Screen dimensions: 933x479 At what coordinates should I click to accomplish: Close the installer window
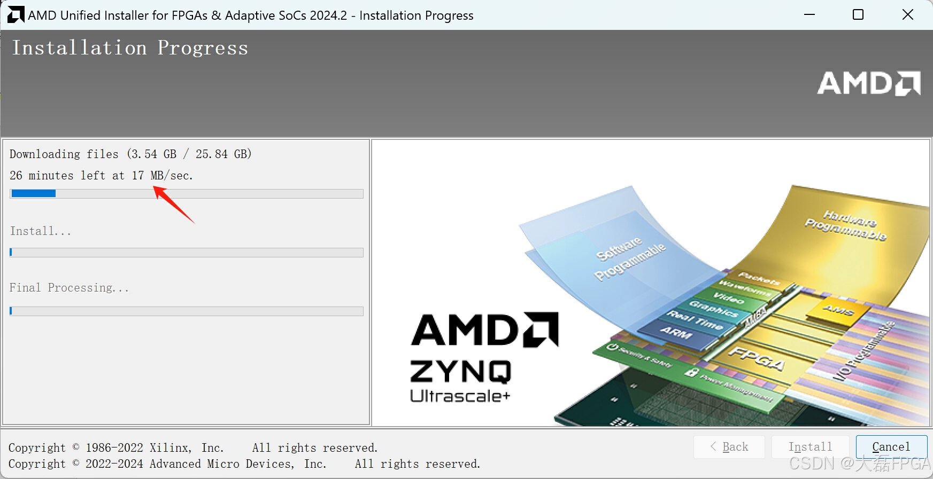(x=907, y=15)
